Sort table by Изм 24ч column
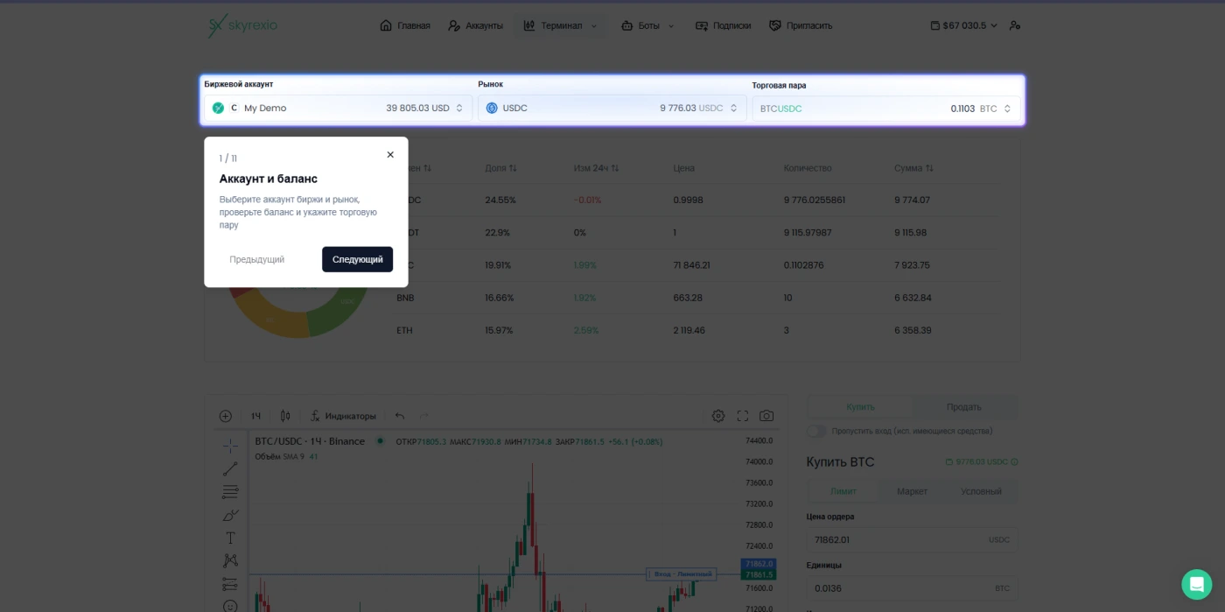This screenshot has height=612, width=1225. 596,168
